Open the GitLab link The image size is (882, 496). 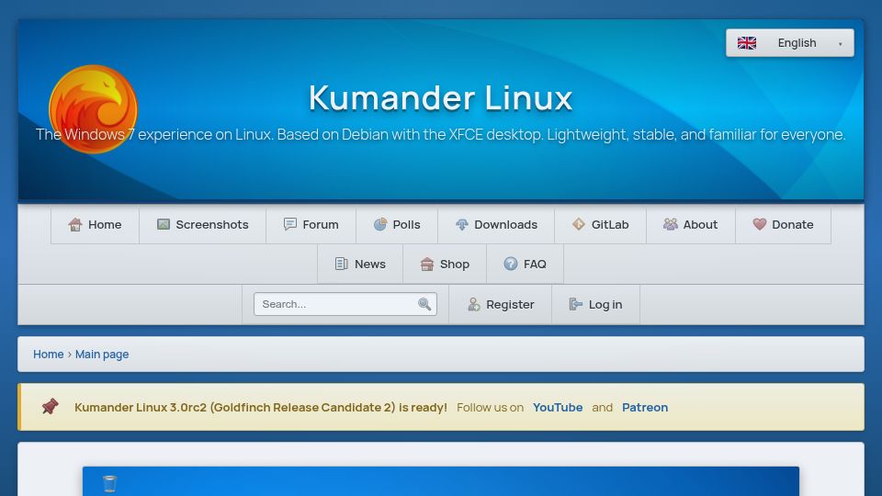coord(600,224)
